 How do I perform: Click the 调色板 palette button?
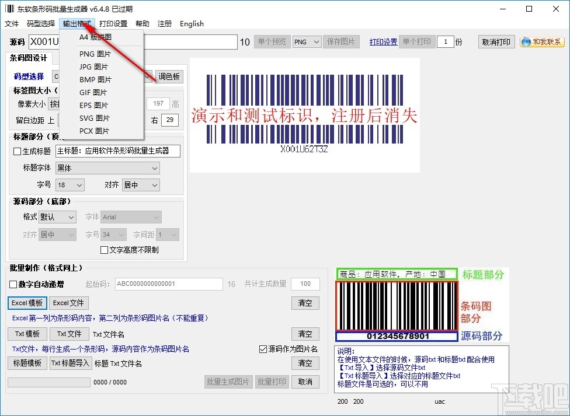(x=169, y=76)
